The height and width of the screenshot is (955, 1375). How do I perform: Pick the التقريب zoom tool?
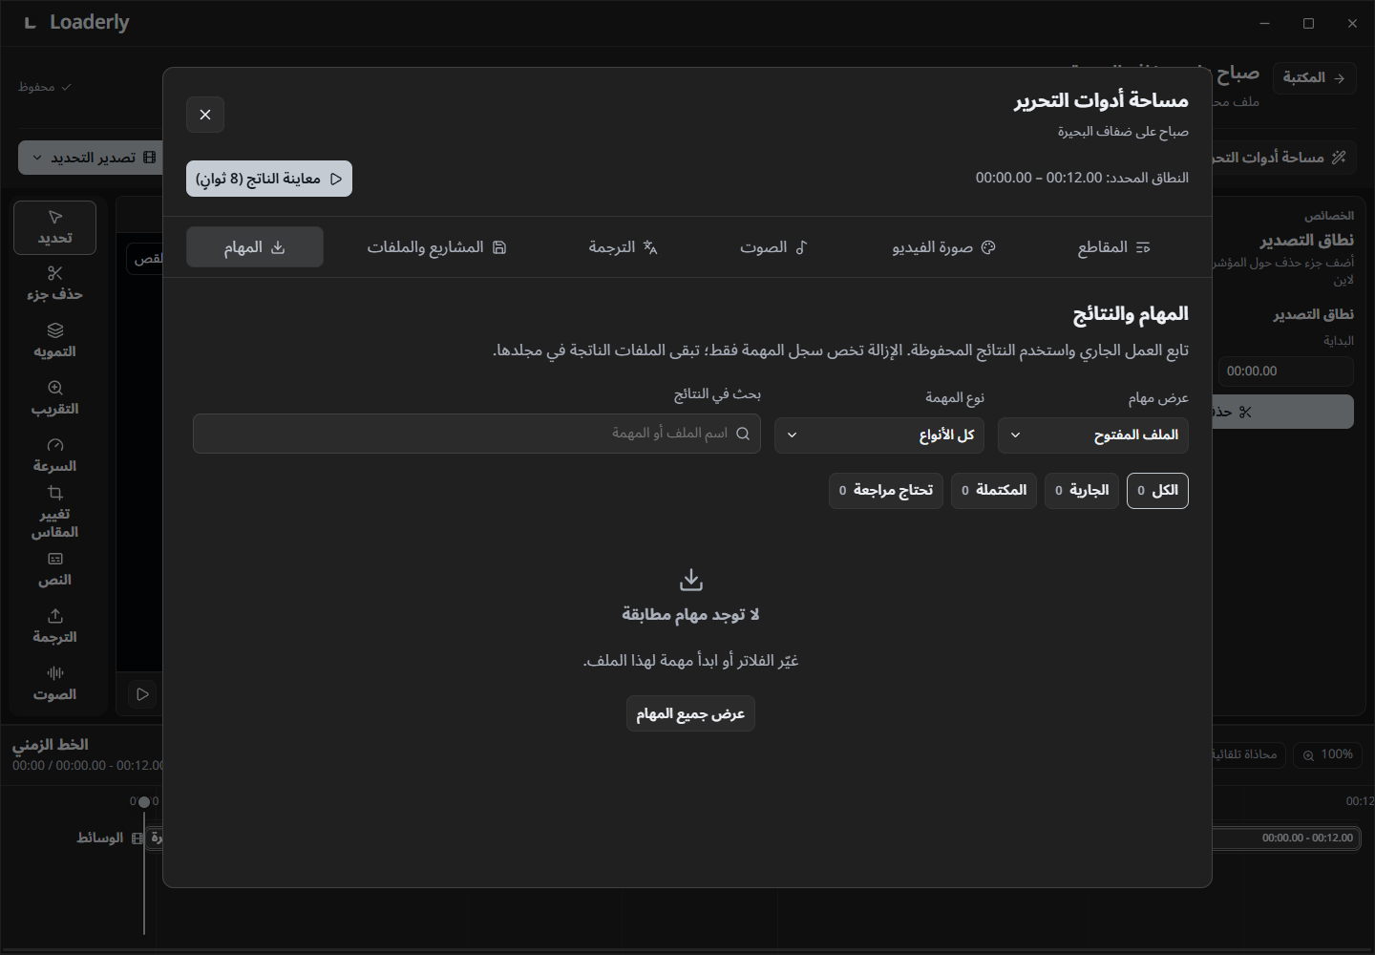pyautogui.click(x=54, y=398)
